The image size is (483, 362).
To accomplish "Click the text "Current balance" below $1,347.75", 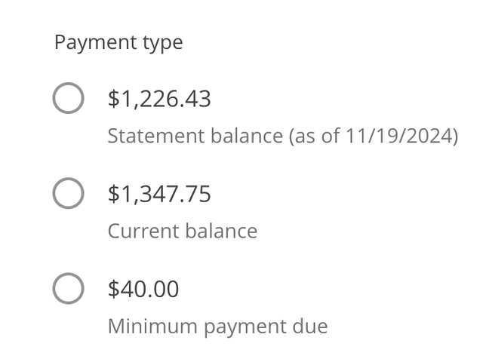I will point(182,231).
